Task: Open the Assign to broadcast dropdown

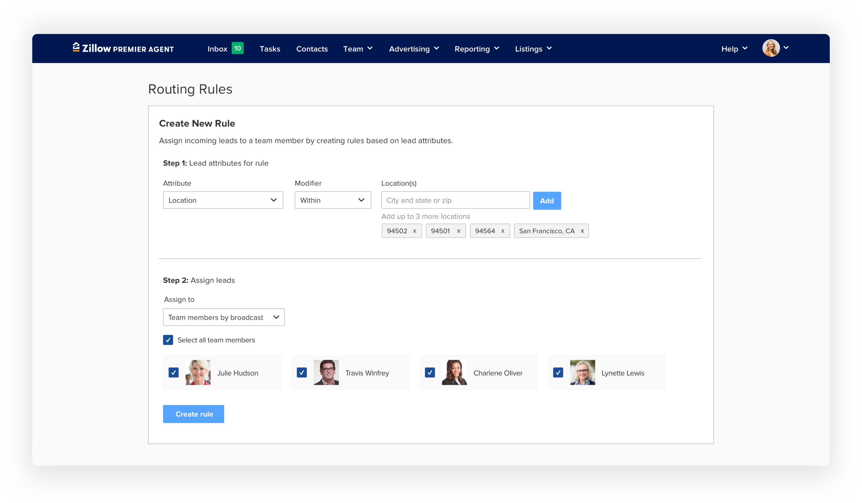Action: pos(224,317)
